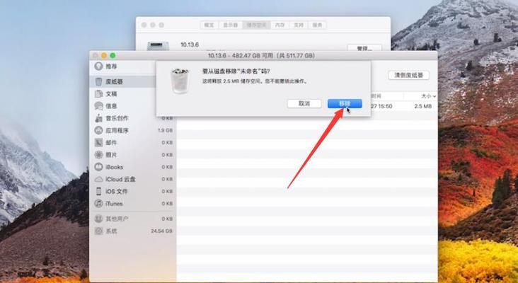
Task: Click the iOS 文件 label in sidebar
Action: 117,192
